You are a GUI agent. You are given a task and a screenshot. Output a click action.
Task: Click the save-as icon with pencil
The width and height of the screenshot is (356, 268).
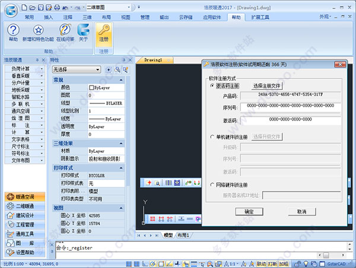pyautogui.click(x=49, y=8)
